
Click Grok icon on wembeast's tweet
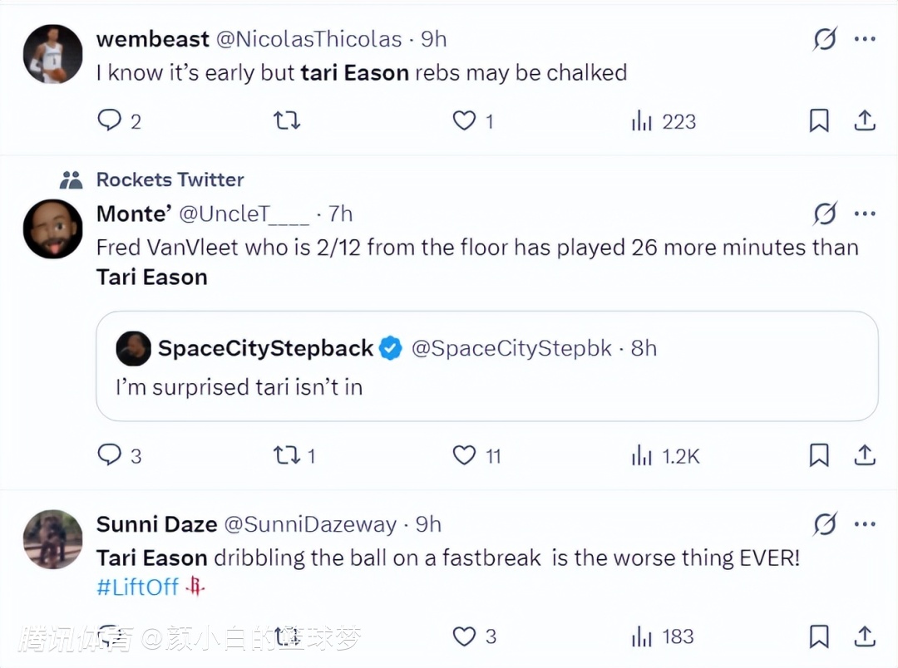point(825,39)
